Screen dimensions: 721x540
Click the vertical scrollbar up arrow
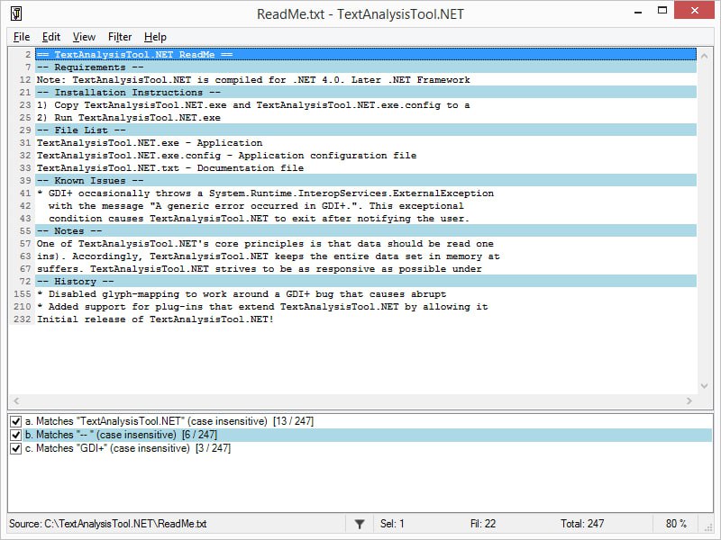point(706,54)
